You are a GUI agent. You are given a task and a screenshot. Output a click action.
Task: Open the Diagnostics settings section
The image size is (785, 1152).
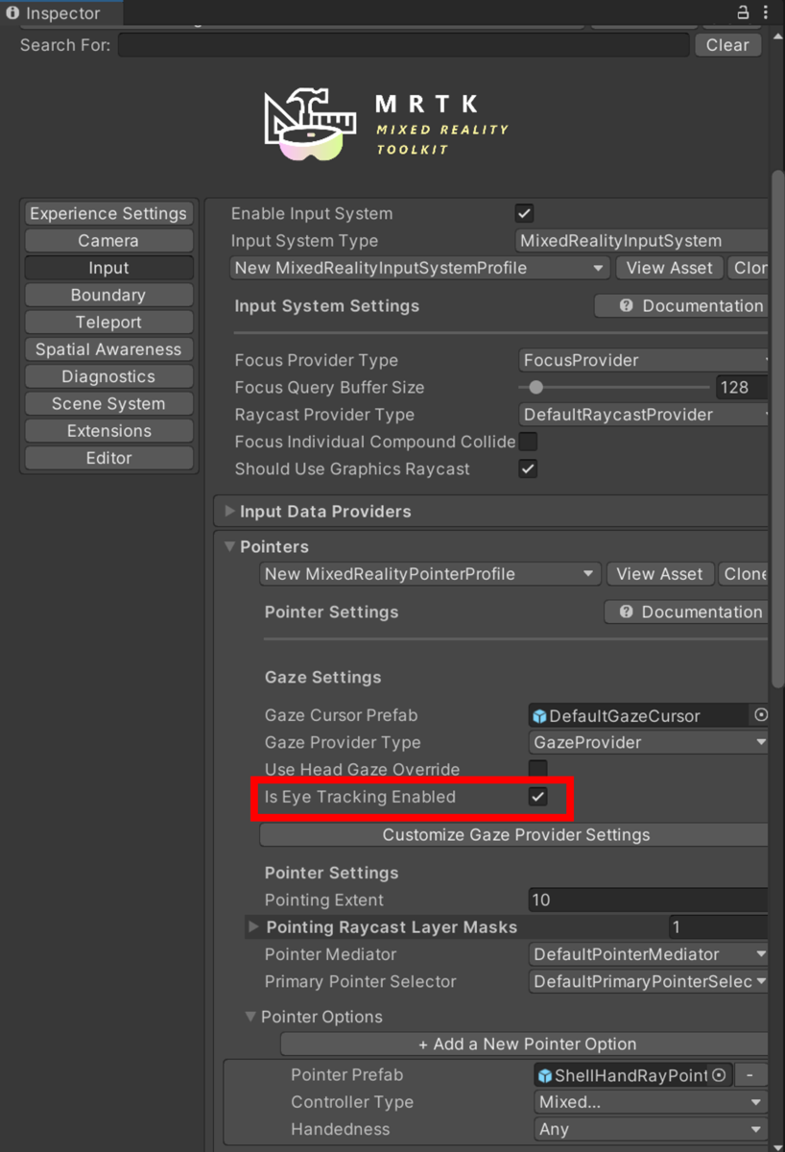pos(108,376)
